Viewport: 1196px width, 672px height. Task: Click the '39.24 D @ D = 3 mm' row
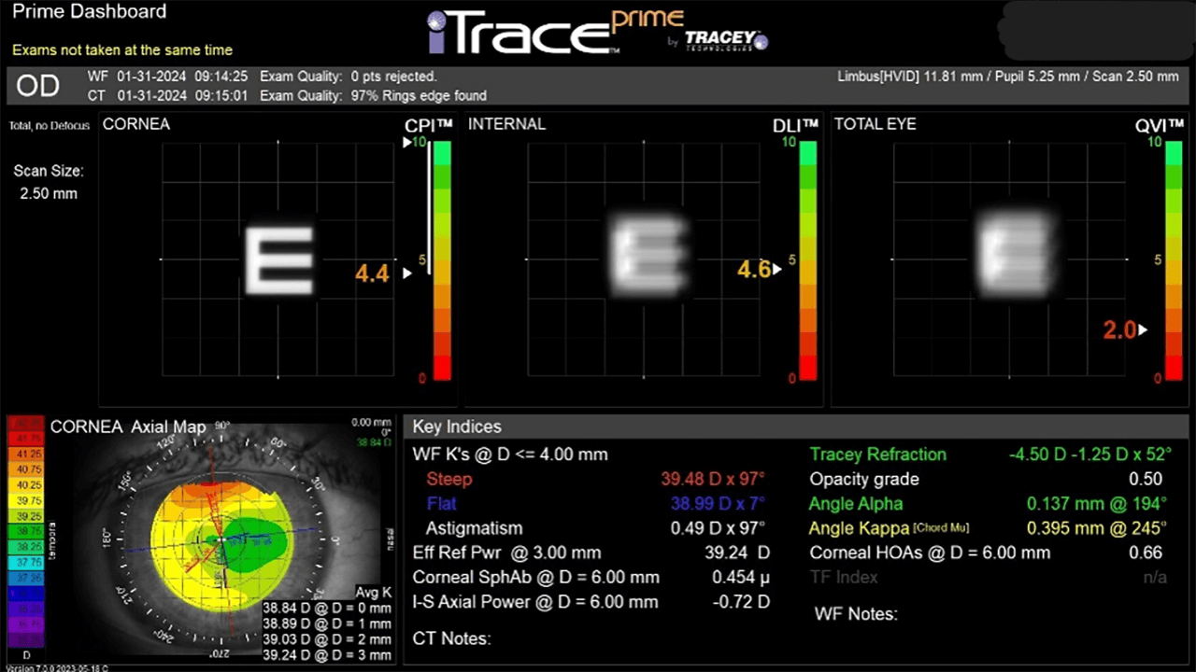pyautogui.click(x=326, y=656)
